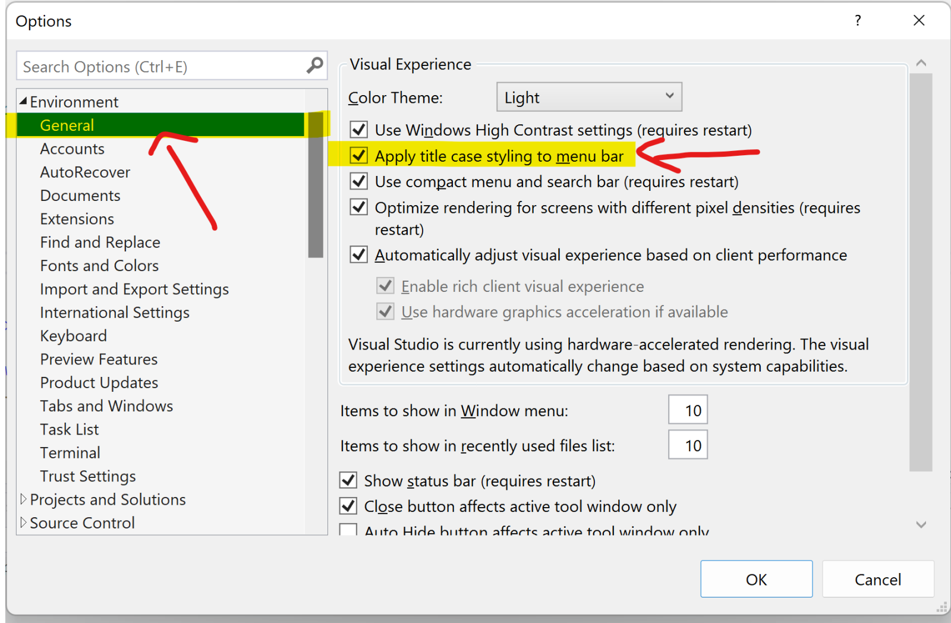Click the Help question mark icon
The width and height of the screenshot is (951, 623).
(858, 20)
